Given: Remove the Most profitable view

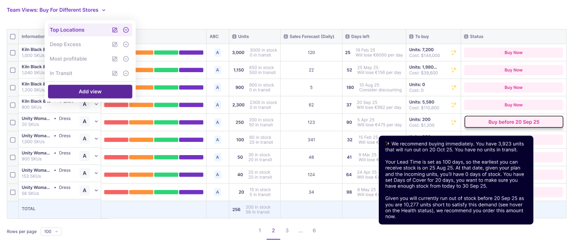Looking at the screenshot, I should click(126, 59).
